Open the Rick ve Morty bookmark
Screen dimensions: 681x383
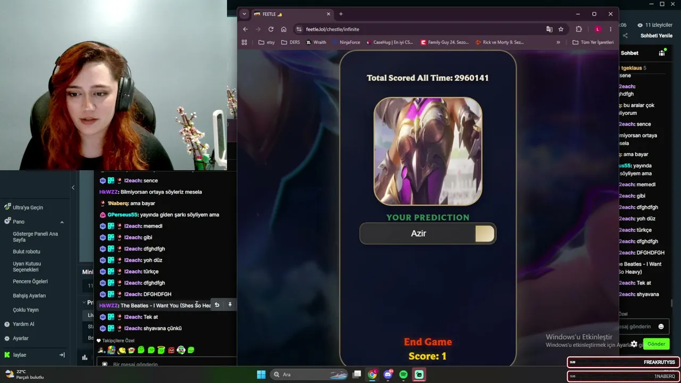tap(500, 42)
